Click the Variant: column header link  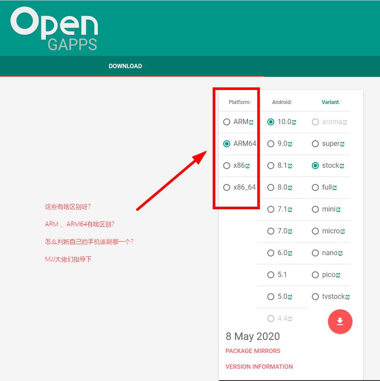[x=331, y=102]
